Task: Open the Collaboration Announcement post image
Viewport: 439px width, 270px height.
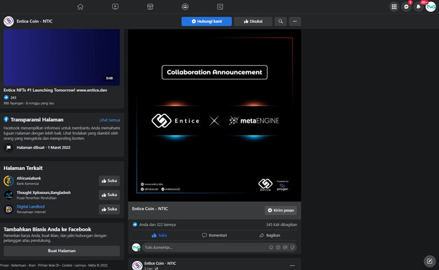Action: (215, 115)
